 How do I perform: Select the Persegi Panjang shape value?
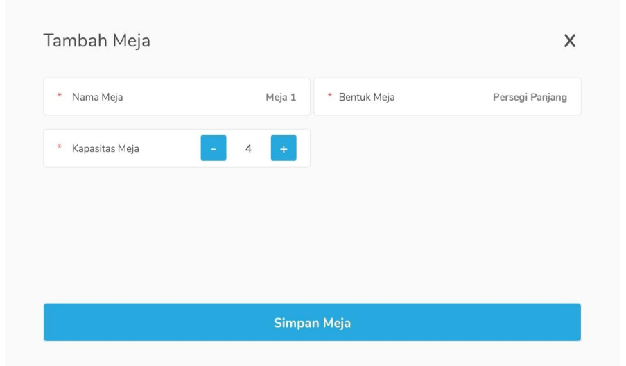pyautogui.click(x=530, y=97)
